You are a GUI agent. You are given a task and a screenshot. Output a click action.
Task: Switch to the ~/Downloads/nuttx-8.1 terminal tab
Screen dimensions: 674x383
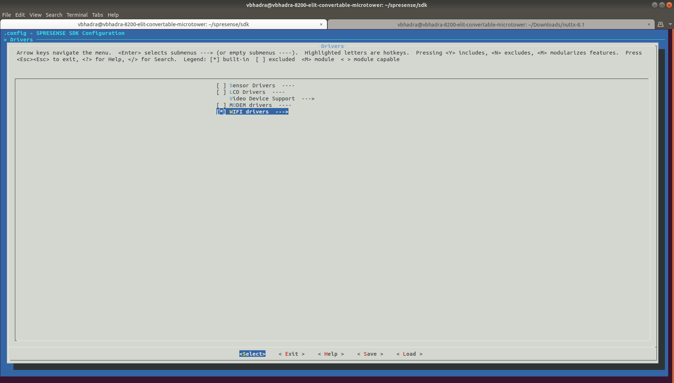coord(491,24)
